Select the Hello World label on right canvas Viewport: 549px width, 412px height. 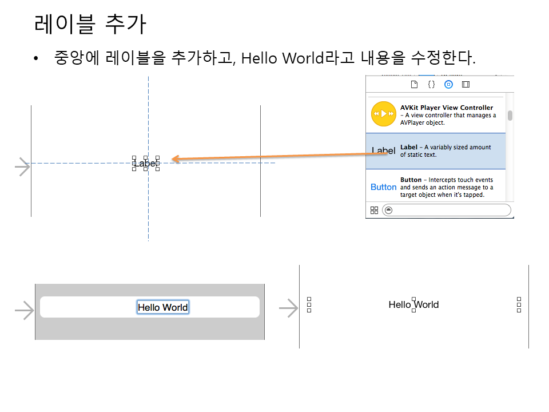(x=413, y=304)
